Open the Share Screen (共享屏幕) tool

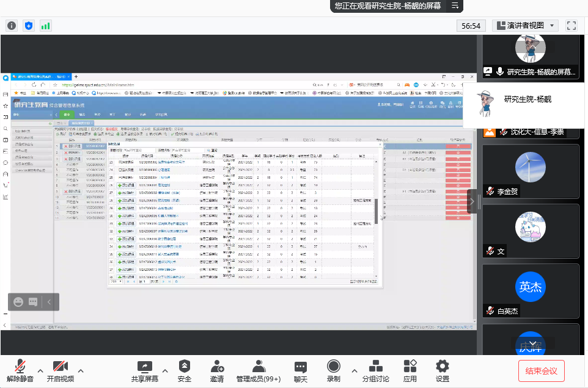point(144,370)
